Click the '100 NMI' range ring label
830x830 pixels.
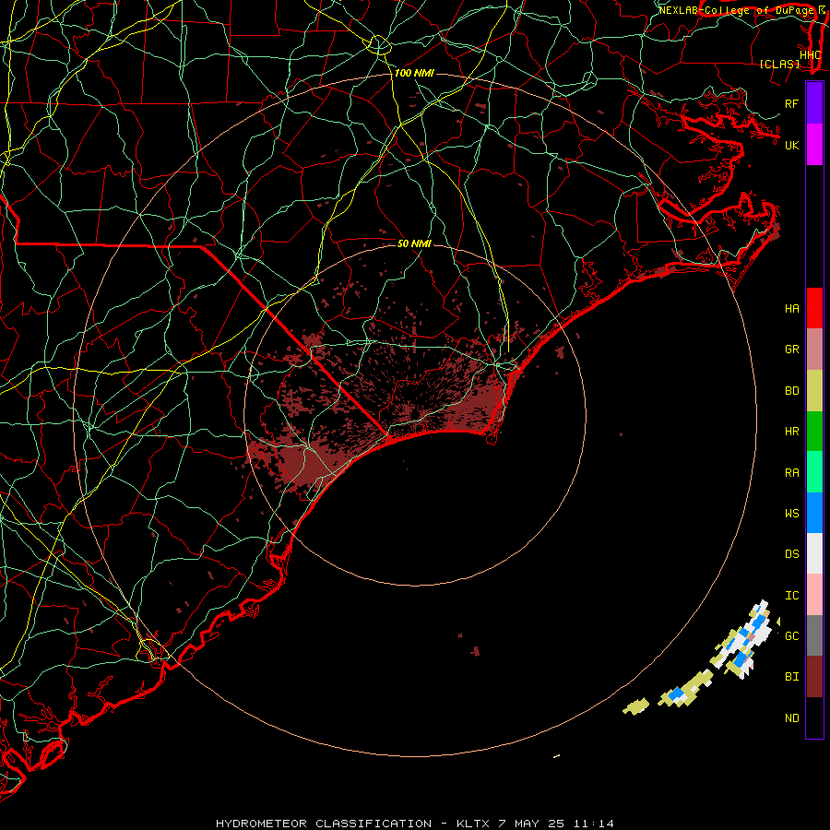point(414,73)
